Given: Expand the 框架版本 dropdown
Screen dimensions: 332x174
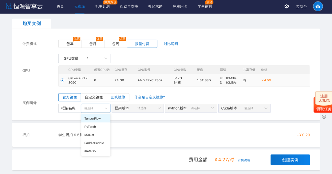Looking at the screenshot, I should click(x=138, y=108).
